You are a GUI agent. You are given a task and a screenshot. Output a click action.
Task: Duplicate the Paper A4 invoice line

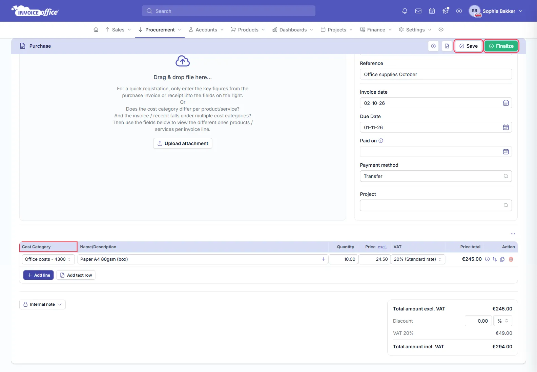point(502,259)
